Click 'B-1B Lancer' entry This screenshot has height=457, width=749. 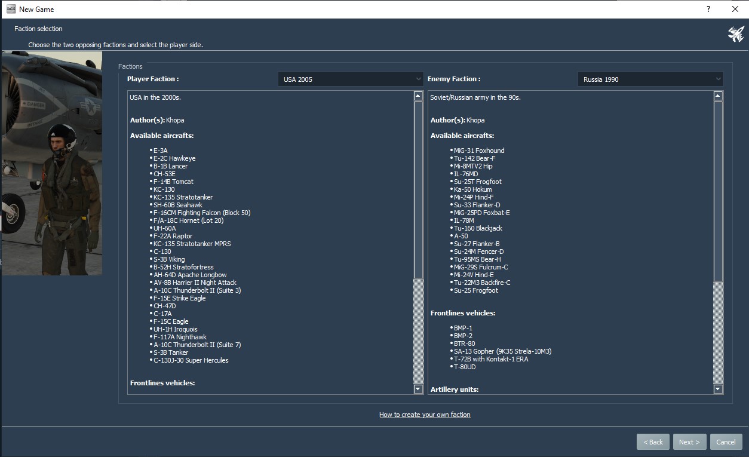(170, 166)
